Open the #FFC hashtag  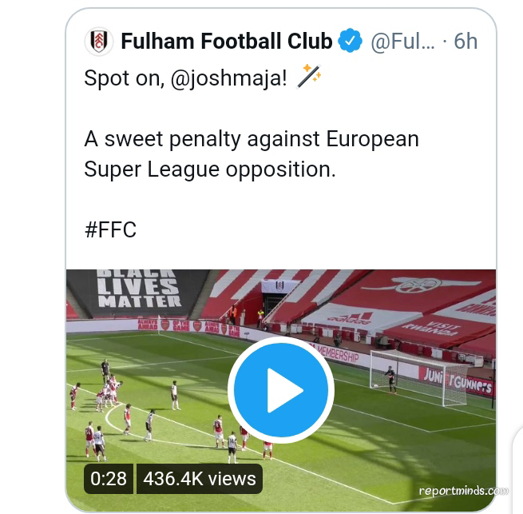110,230
